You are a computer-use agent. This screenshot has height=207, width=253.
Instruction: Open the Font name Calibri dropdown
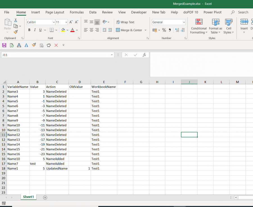pyautogui.click(x=54, y=22)
